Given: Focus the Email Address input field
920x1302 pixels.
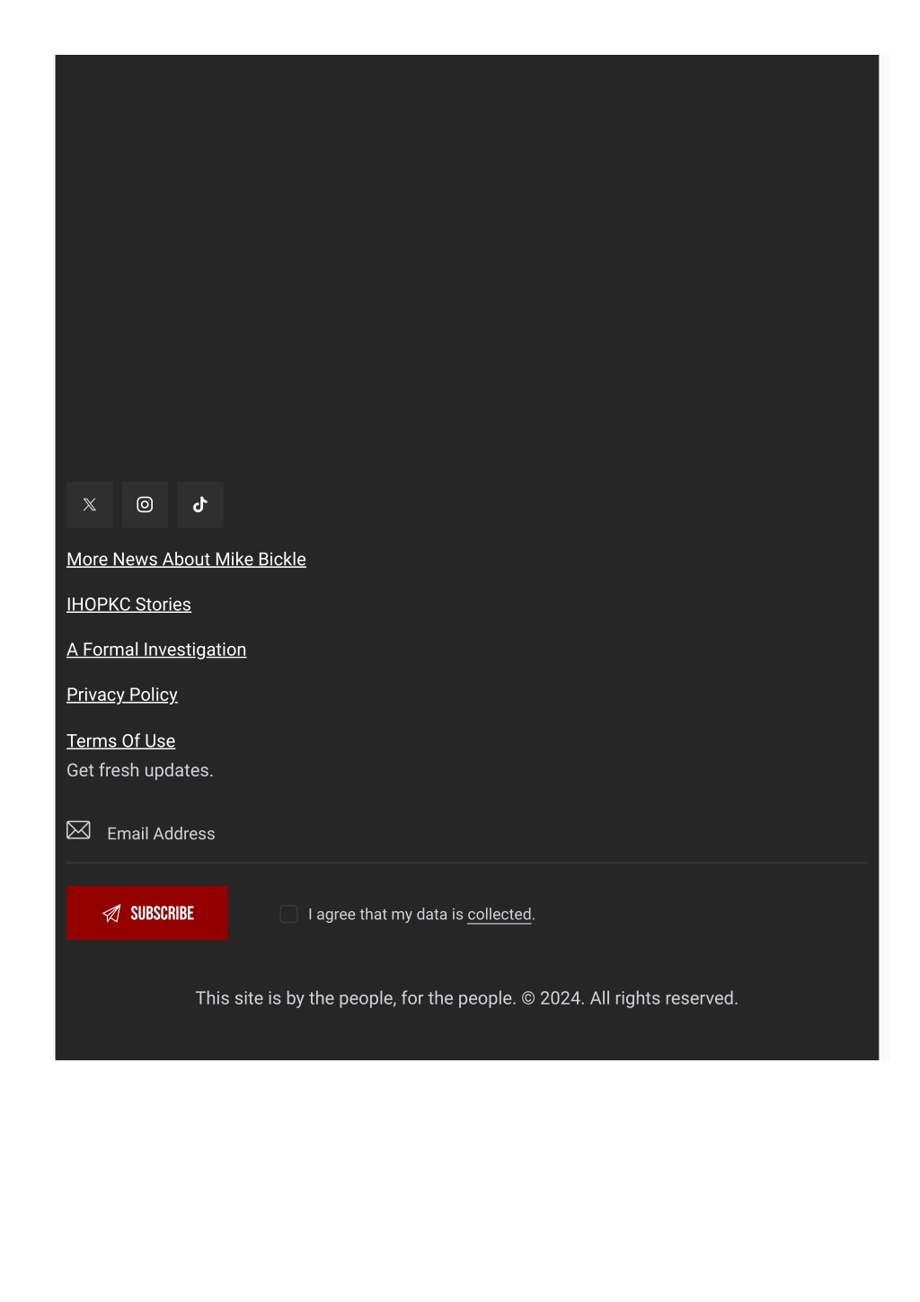Looking at the screenshot, I should pos(485,834).
